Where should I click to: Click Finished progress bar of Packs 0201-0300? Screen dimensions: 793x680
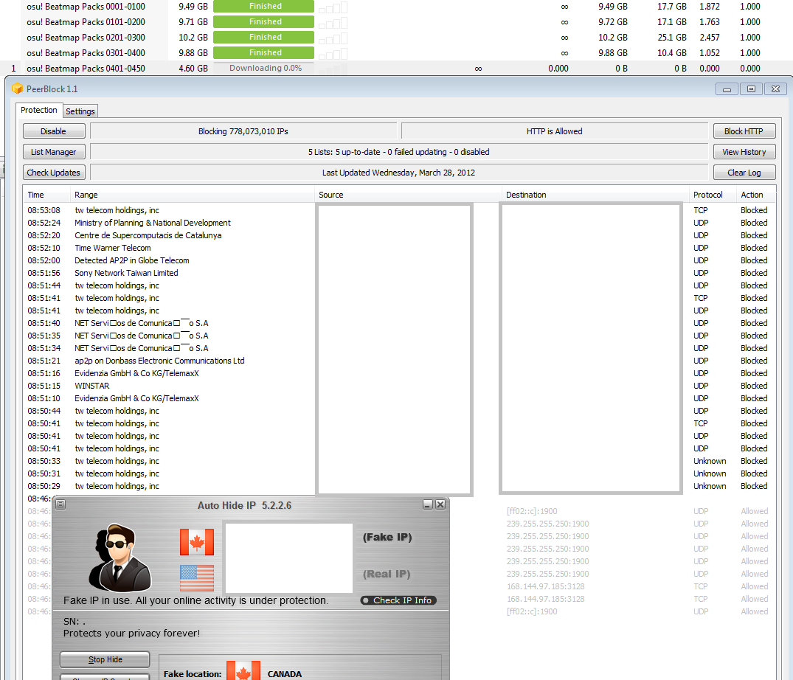pyautogui.click(x=263, y=37)
